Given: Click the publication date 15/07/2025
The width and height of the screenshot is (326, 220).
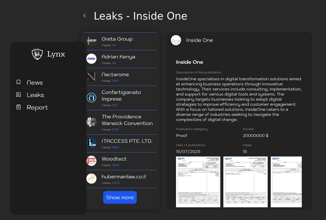Looking at the screenshot, I should (188, 152).
